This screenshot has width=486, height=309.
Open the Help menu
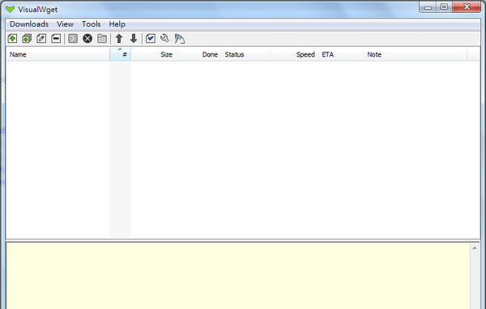[117, 24]
